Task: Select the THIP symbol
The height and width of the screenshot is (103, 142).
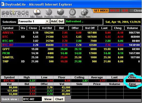Action: (x=5, y=61)
